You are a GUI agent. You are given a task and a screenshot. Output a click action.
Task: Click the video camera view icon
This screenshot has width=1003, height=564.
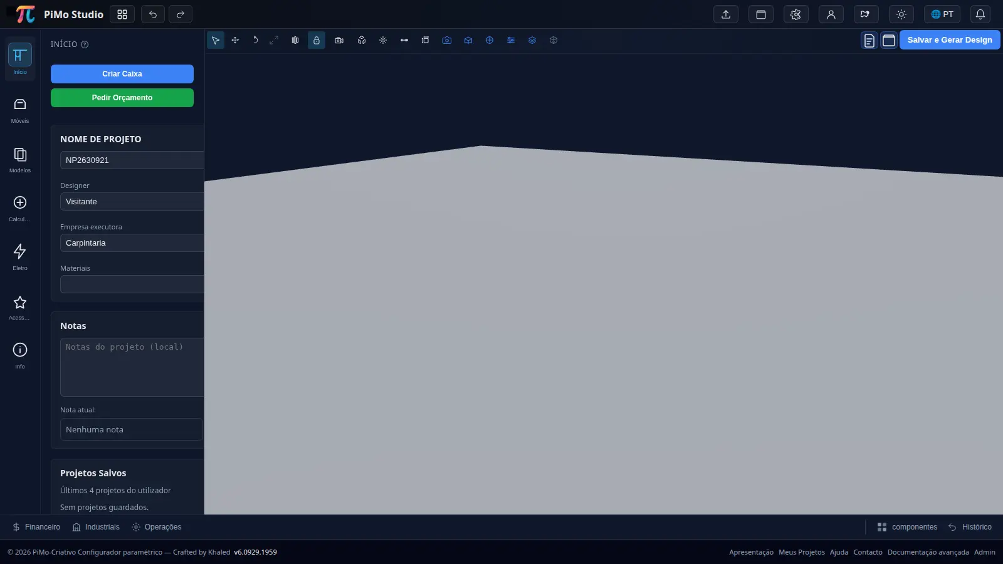click(339, 40)
